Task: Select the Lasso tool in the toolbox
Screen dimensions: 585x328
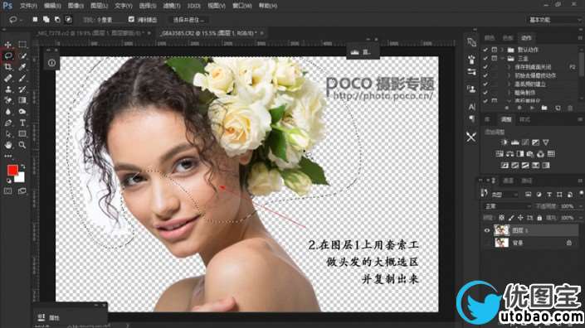Action: (x=8, y=55)
